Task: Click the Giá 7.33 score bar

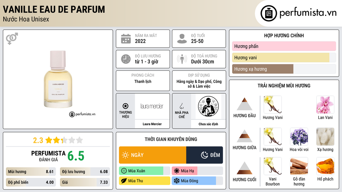Action: pyautogui.click(x=85, y=182)
